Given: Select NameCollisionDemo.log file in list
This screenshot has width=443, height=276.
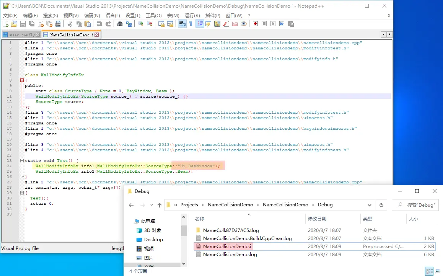Looking at the screenshot, I should click(x=230, y=254).
